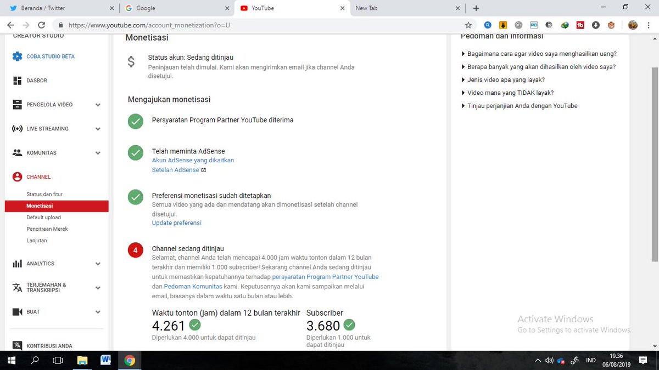
Task: Click the orange download-arrow extension icon
Action: 502,25
